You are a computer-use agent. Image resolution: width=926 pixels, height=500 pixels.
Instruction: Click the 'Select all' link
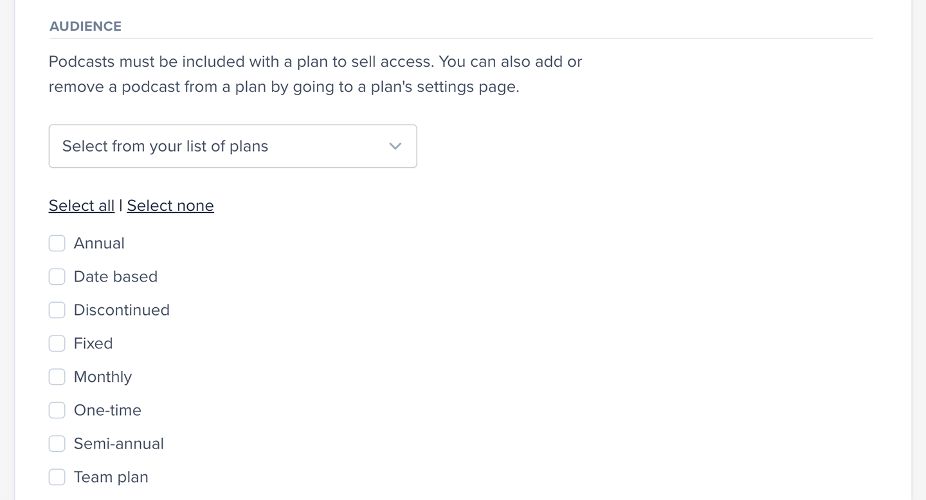[x=82, y=206]
